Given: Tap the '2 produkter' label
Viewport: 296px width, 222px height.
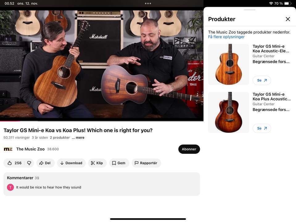Looking at the screenshot, I should click(x=60, y=138).
